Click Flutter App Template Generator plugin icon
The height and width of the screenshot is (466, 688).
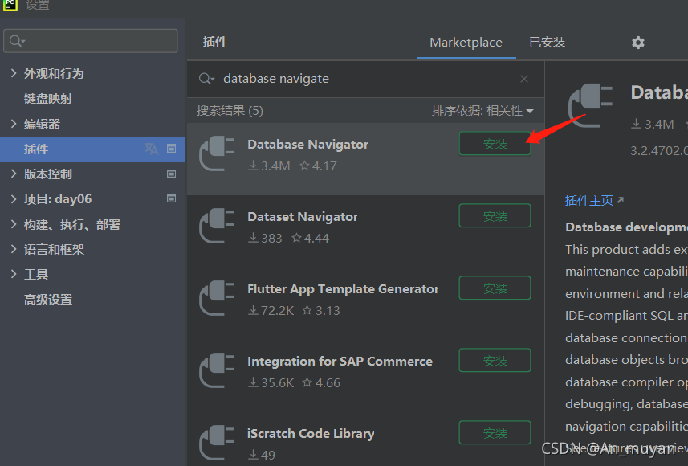point(218,298)
